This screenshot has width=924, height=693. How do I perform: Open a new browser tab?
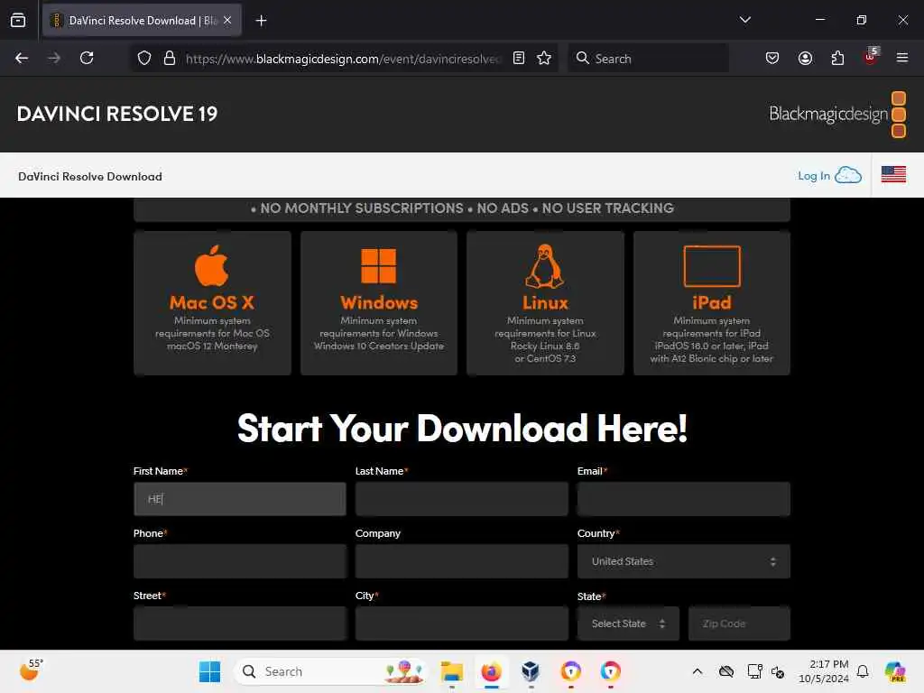click(x=261, y=21)
